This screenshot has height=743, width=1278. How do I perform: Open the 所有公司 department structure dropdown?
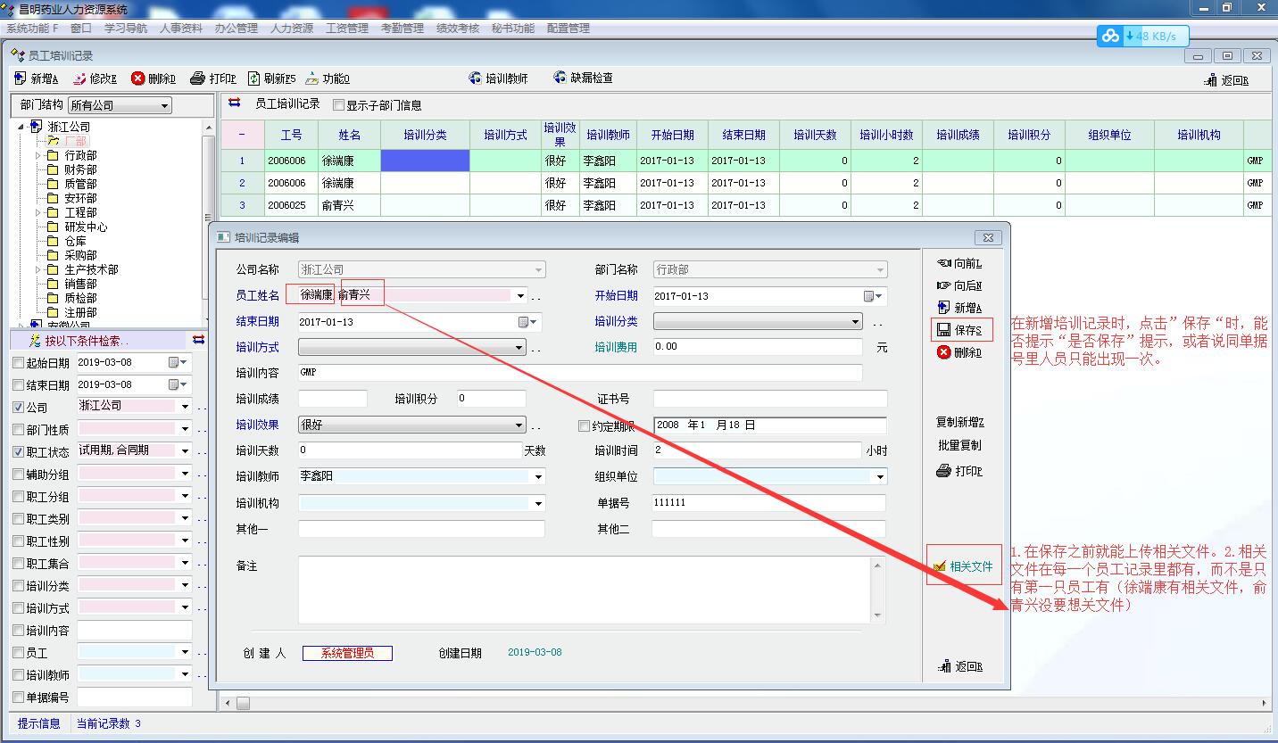[x=164, y=106]
